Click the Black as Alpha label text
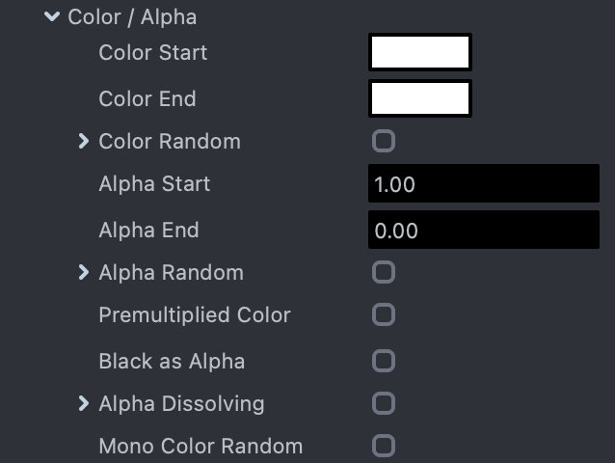Screen dimensions: 615x463 click(172, 362)
